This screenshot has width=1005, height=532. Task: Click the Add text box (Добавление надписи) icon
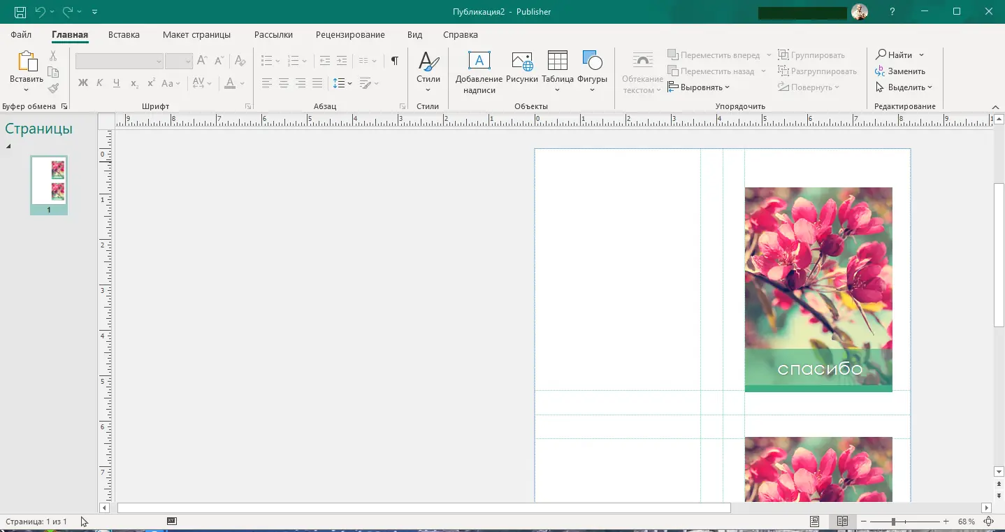479,60
